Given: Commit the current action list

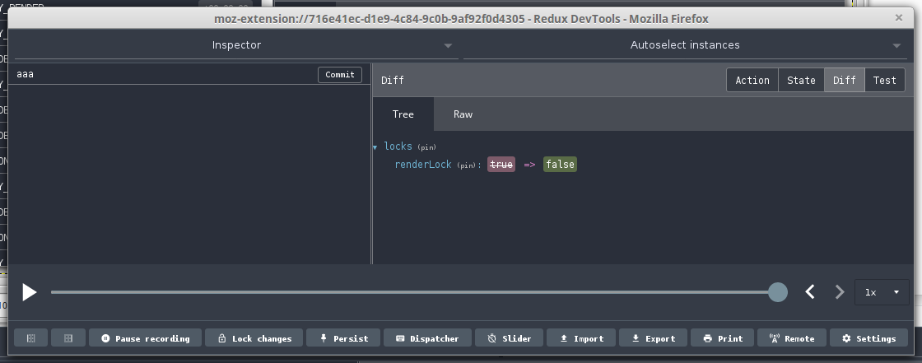Looking at the screenshot, I should [x=340, y=75].
